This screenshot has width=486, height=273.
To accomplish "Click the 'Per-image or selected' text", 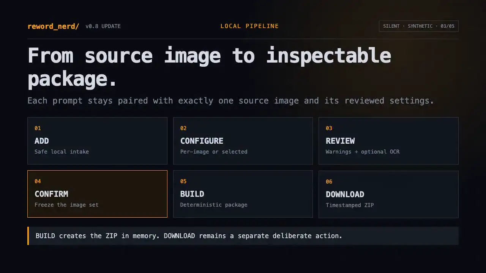I will (x=214, y=152).
